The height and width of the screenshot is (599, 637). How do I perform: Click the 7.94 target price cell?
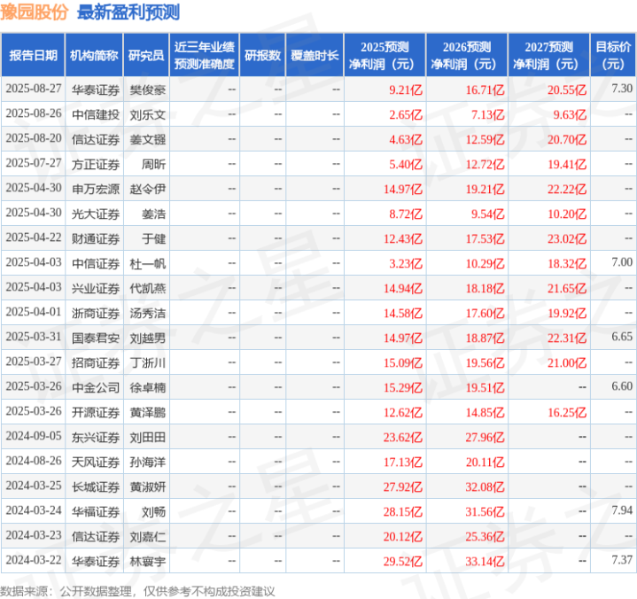[x=621, y=511]
